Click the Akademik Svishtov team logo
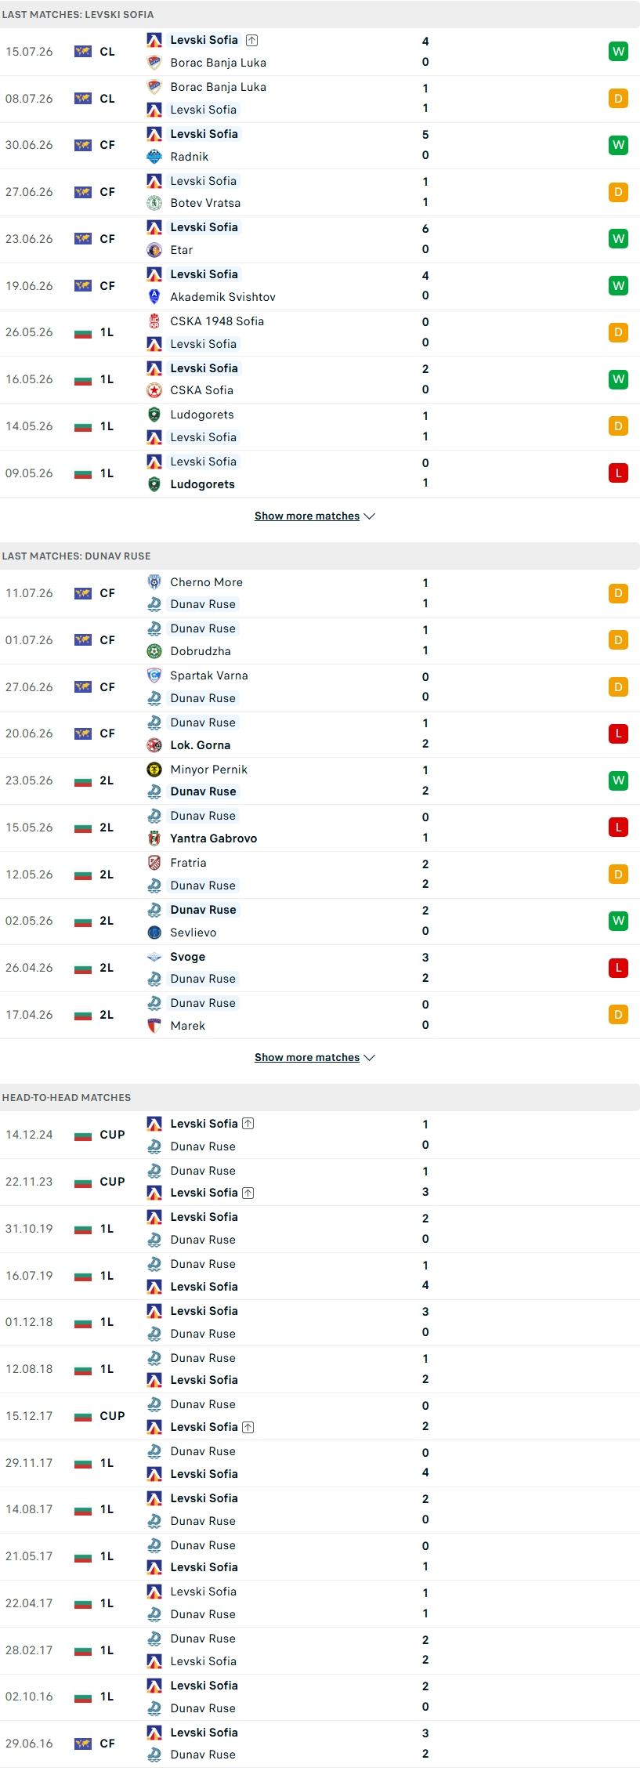Viewport: 640px width, 1771px height. click(x=154, y=297)
